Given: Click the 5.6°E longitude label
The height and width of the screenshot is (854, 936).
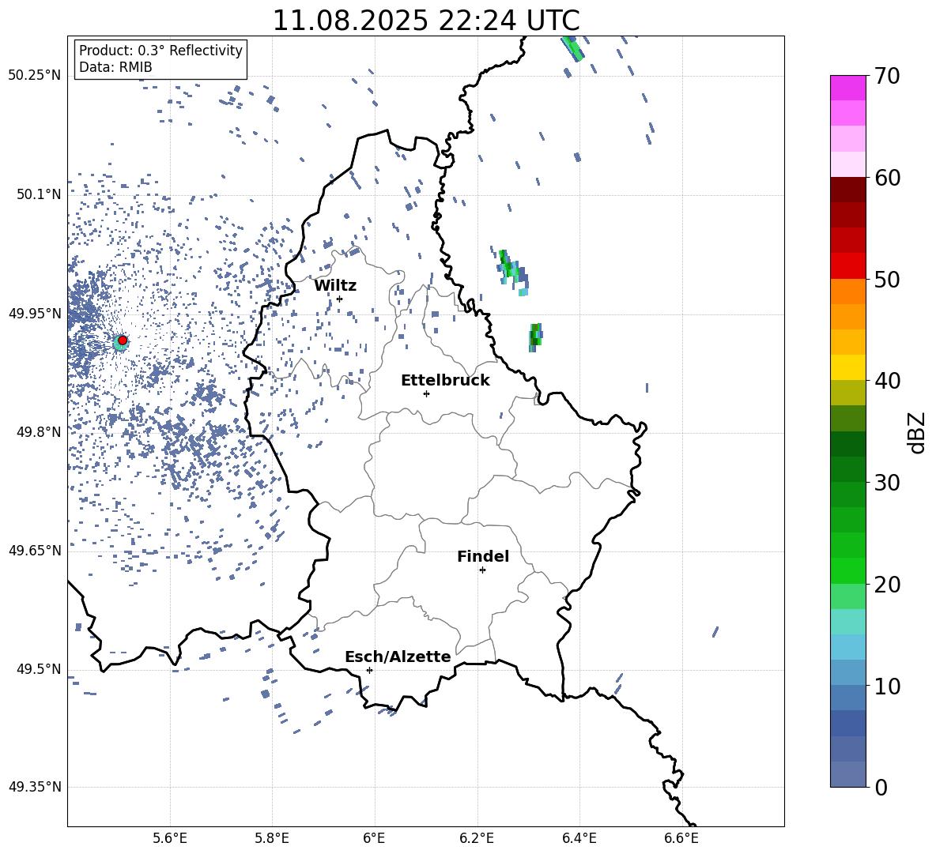Looking at the screenshot, I should [170, 838].
